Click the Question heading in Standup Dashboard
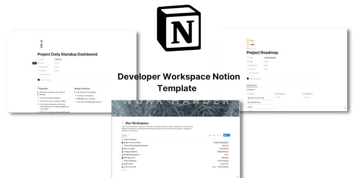The image size is (356, 178). (43, 89)
